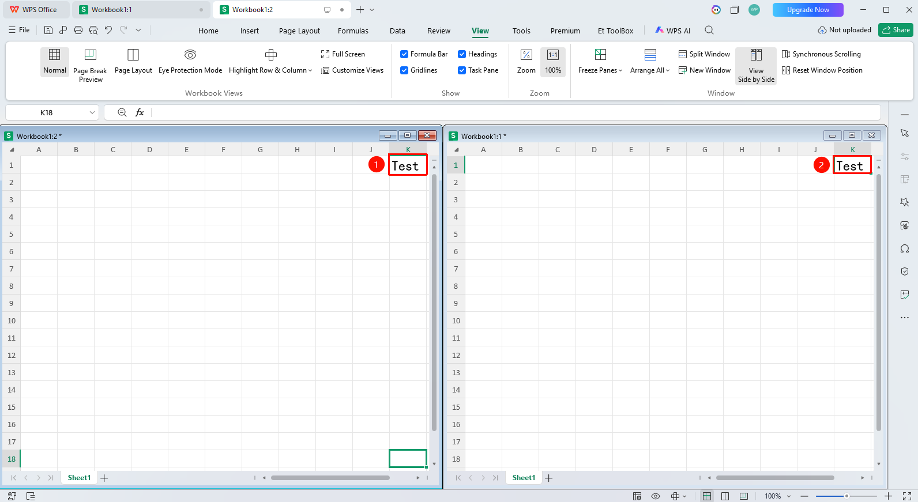This screenshot has width=918, height=502.
Task: Click the Share button
Action: (x=896, y=30)
